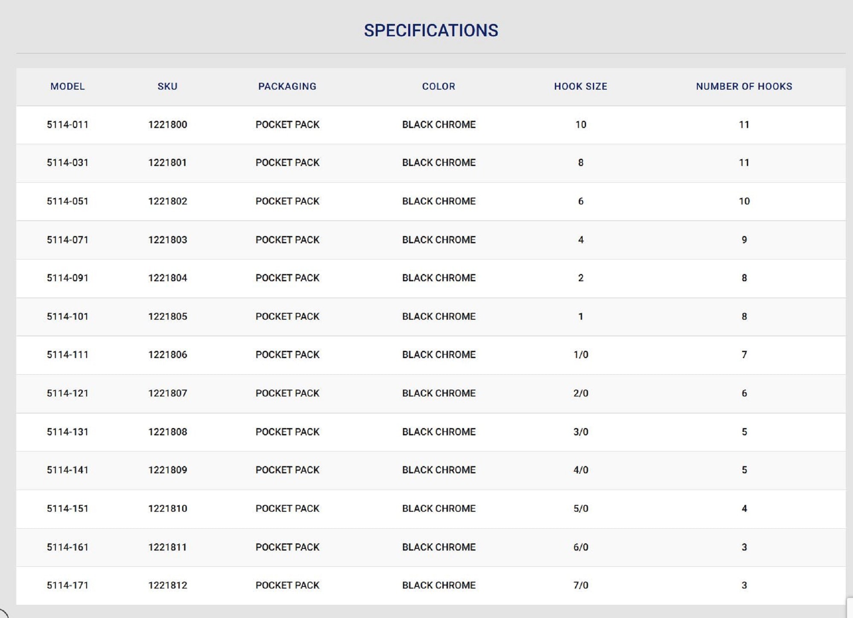
Task: Click model 5114-051 in the table
Action: tap(67, 201)
